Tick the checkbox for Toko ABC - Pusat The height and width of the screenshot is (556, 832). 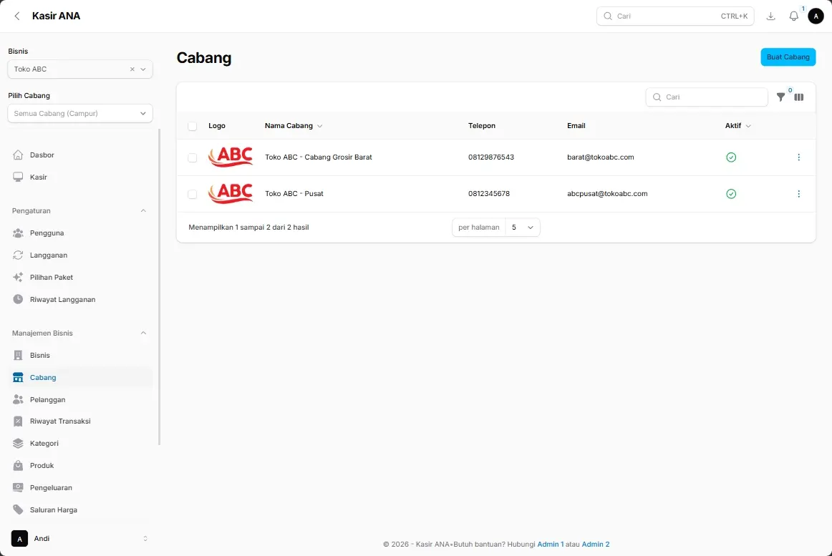(x=192, y=194)
